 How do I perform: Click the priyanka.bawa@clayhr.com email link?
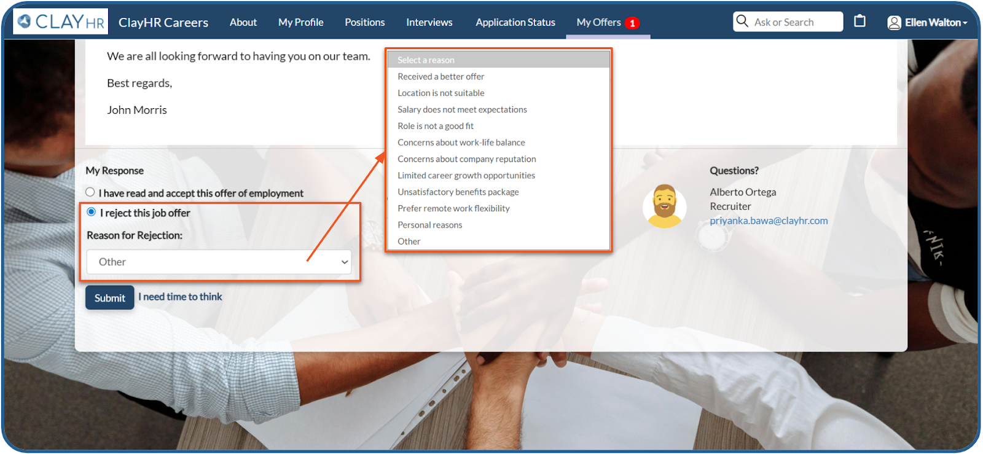tap(769, 221)
